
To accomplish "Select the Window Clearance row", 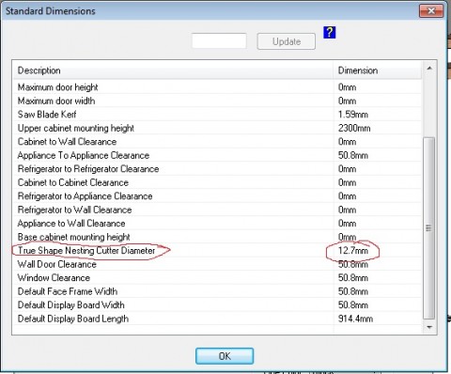I will coord(218,278).
